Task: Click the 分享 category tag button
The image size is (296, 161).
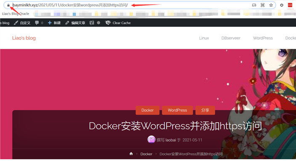Action: point(205,110)
